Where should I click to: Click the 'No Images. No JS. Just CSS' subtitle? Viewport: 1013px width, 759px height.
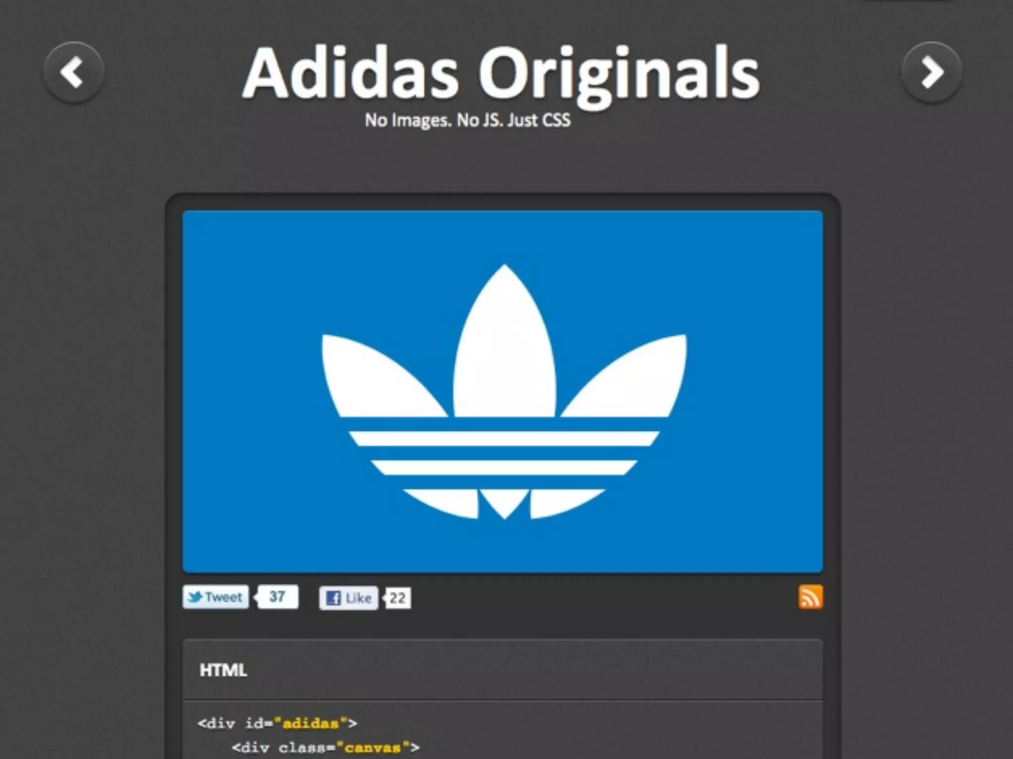click(x=467, y=120)
